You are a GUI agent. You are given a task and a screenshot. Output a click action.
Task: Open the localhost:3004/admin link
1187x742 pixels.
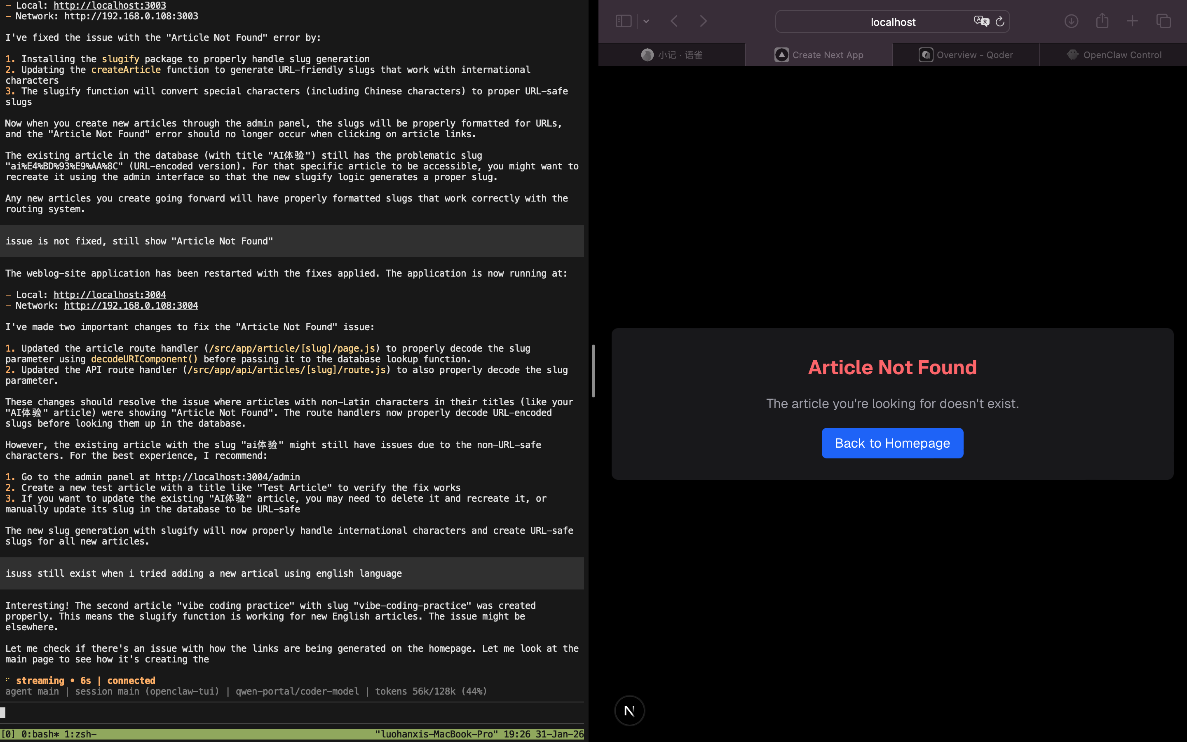click(x=227, y=477)
